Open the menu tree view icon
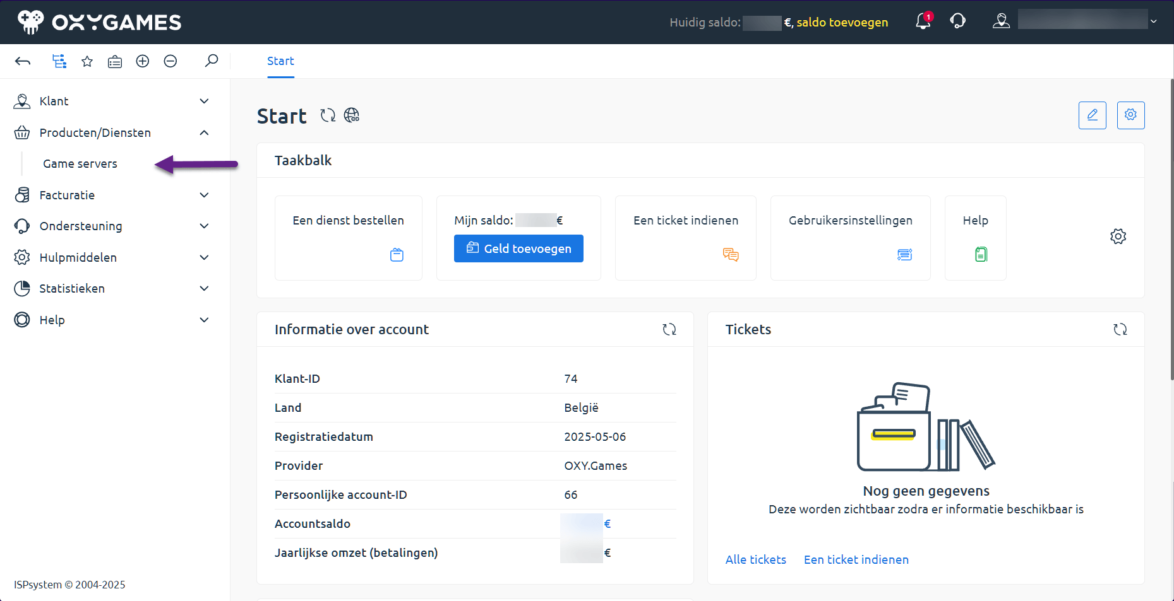This screenshot has height=601, width=1174. click(x=59, y=61)
